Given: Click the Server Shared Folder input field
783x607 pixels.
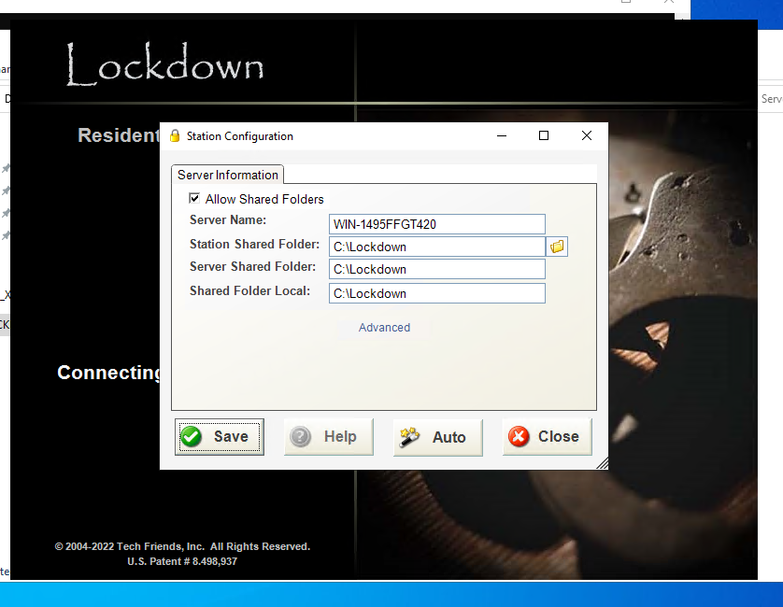Looking at the screenshot, I should (437, 269).
